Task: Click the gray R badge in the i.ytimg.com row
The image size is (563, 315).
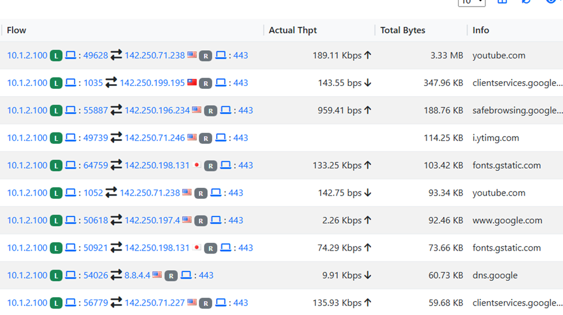Action: (205, 138)
